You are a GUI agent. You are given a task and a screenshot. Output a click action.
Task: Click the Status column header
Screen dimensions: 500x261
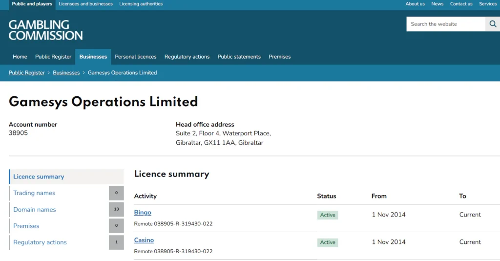pyautogui.click(x=327, y=196)
